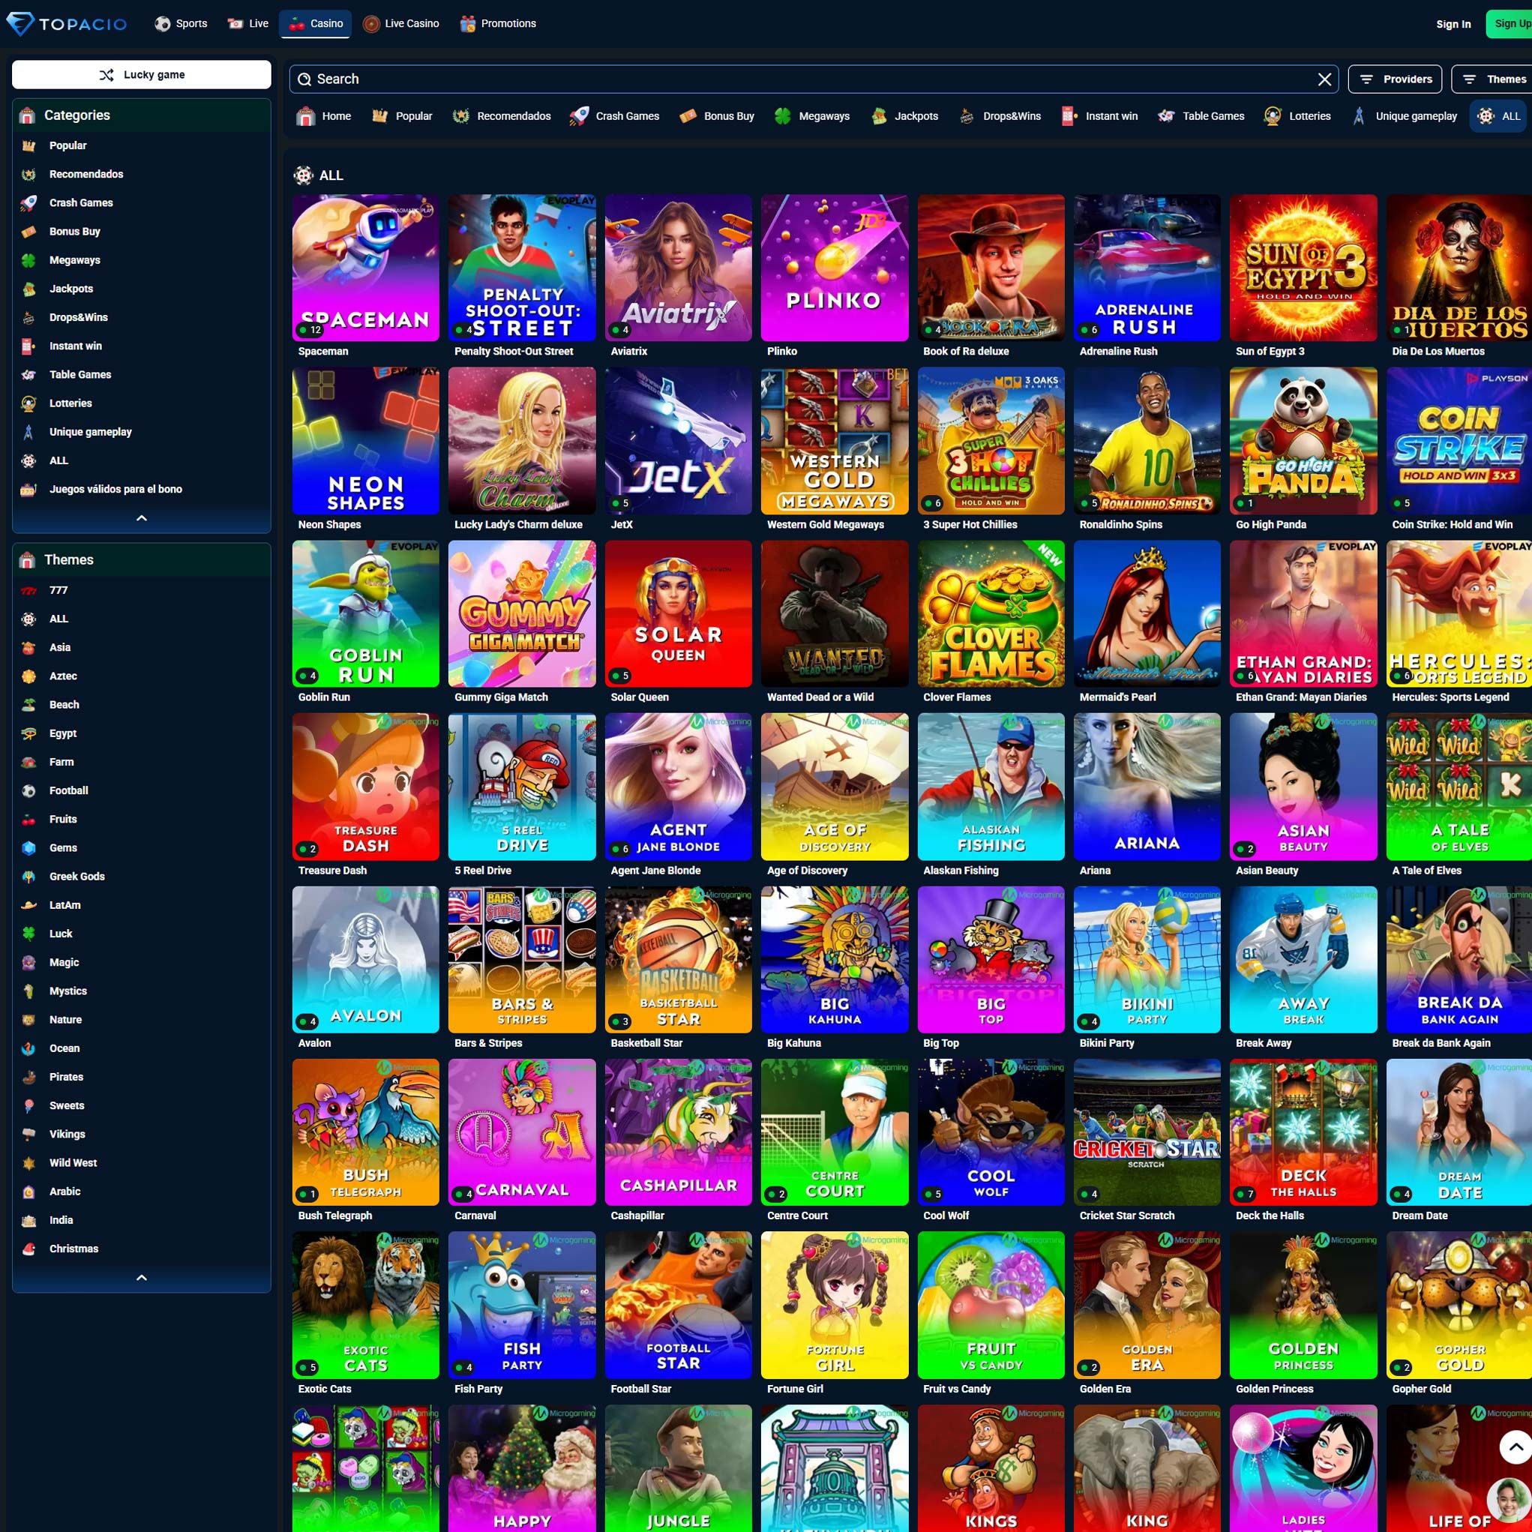This screenshot has height=1532, width=1532.
Task: Click the Live camera icon
Action: point(235,24)
